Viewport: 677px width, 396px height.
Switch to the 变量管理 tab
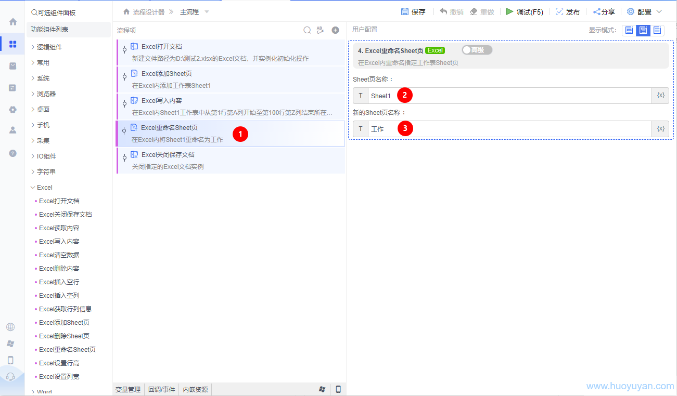128,389
